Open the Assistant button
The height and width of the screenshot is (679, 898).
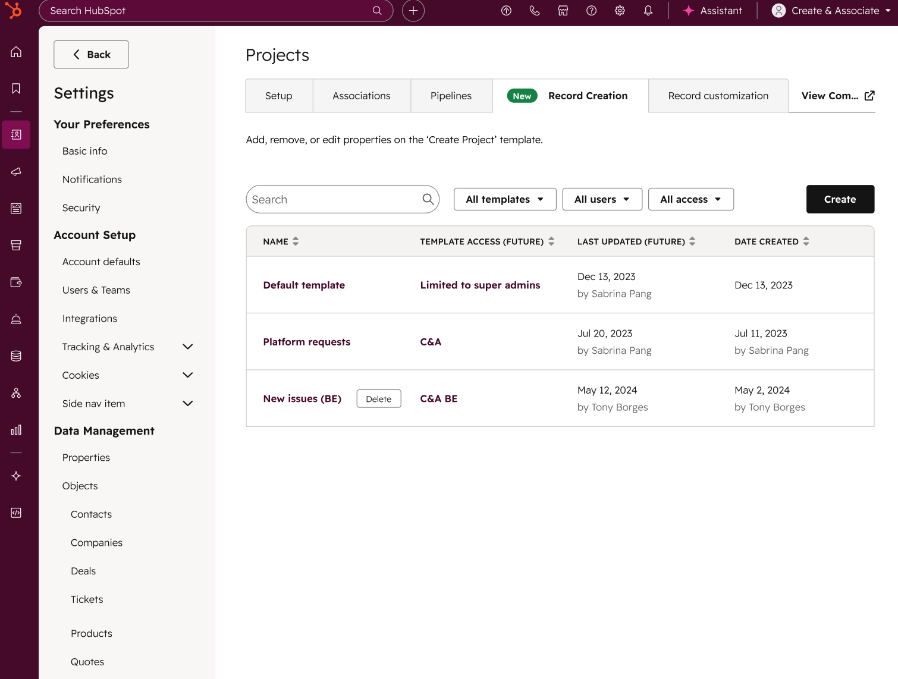[712, 10]
